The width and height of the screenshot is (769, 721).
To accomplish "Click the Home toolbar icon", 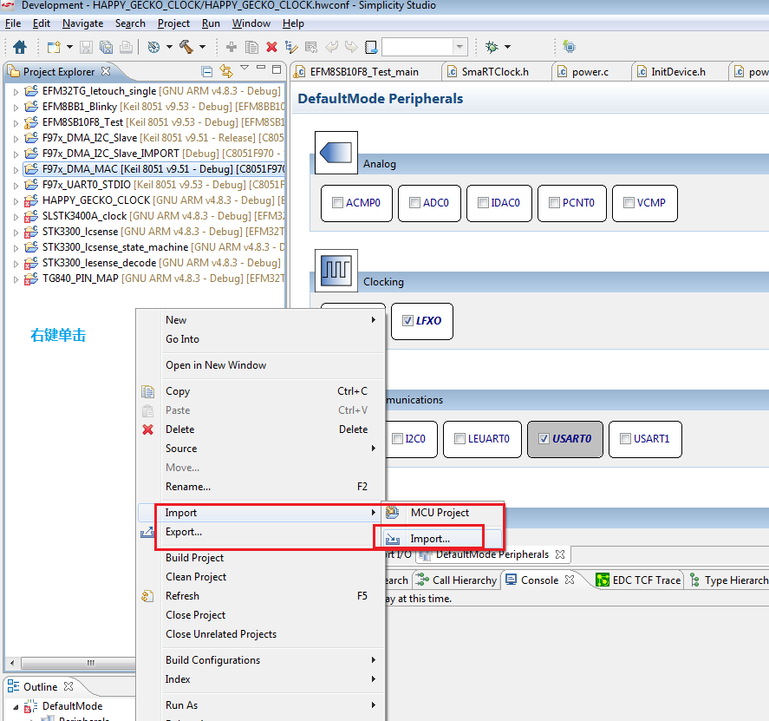I will point(20,47).
